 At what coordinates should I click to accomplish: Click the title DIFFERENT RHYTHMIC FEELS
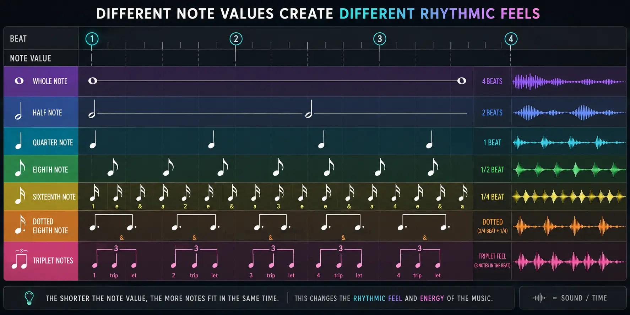pyautogui.click(x=440, y=14)
